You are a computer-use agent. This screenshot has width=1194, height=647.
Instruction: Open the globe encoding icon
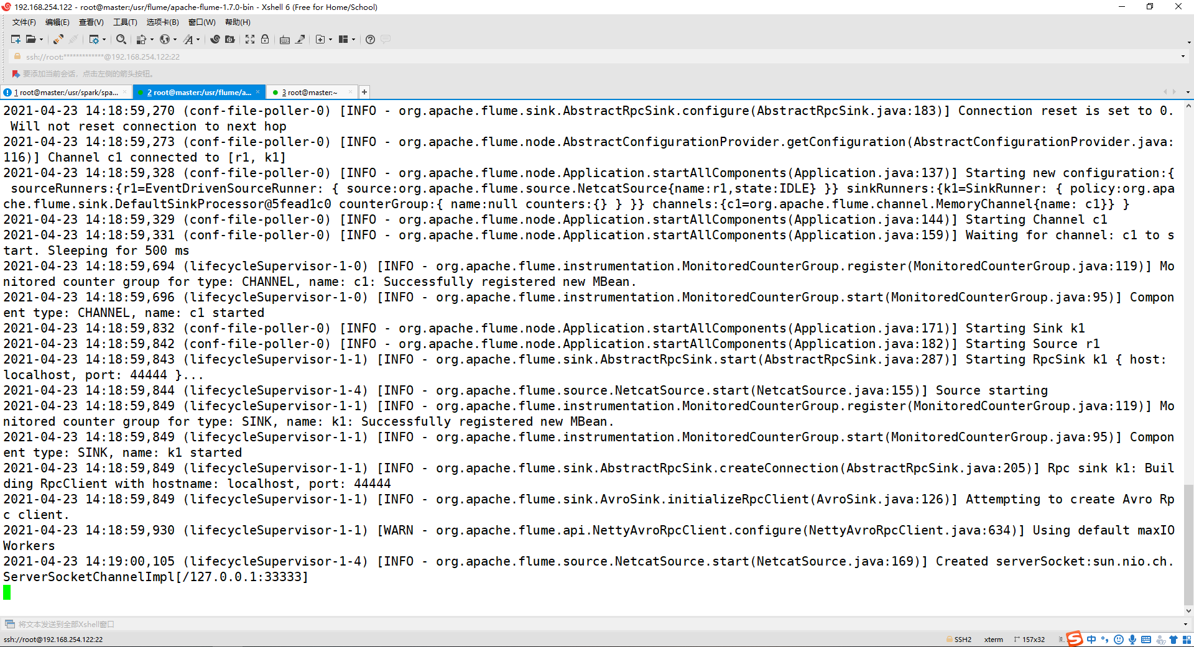click(x=164, y=39)
